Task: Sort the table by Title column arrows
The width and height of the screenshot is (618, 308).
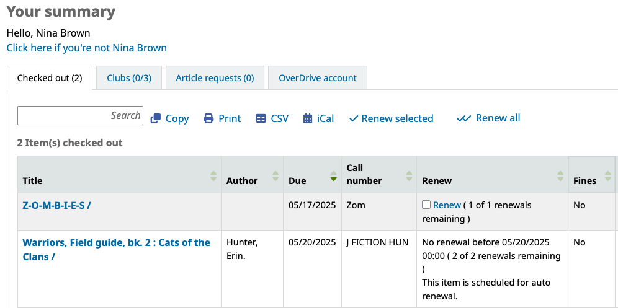Action: [213, 176]
